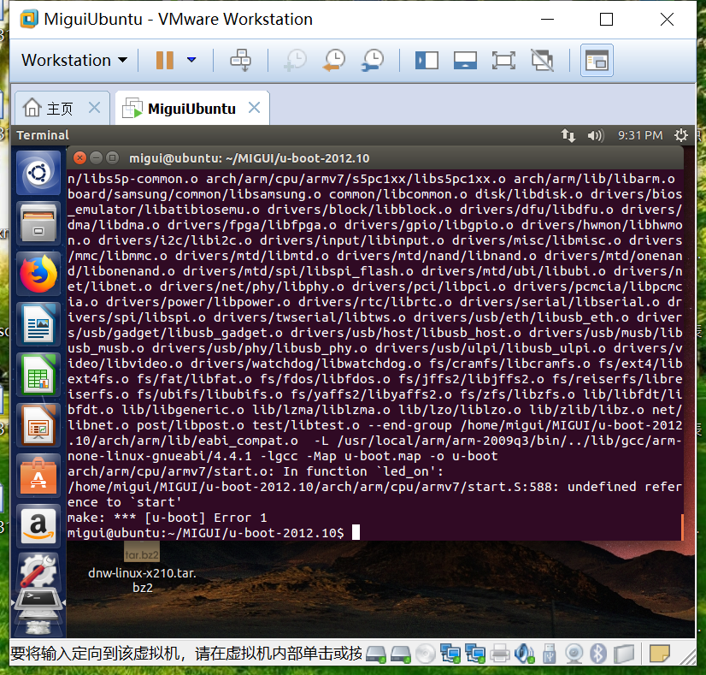Open LibreOffice Calc from launcher

click(38, 375)
